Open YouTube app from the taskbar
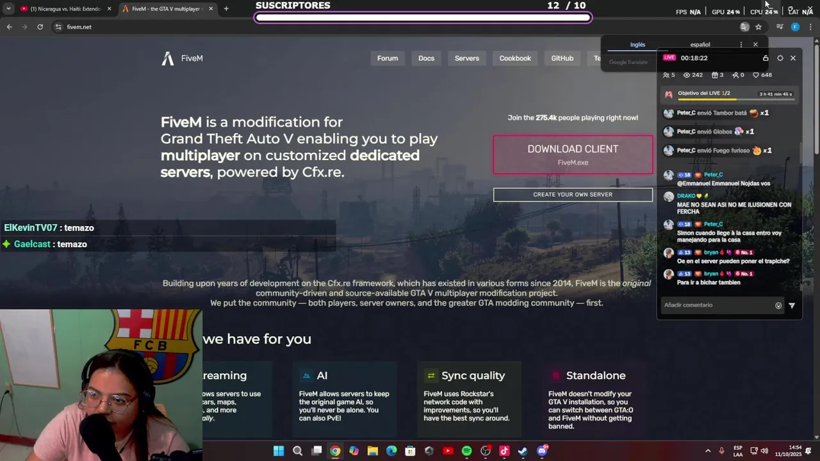The width and height of the screenshot is (820, 461). 448,451
